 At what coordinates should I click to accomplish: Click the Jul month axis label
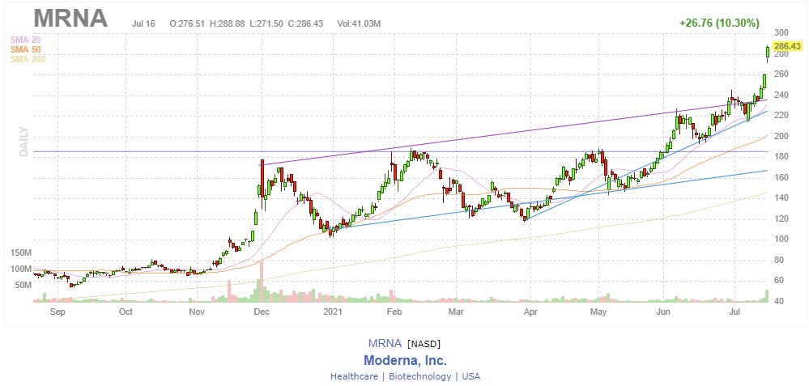point(734,312)
